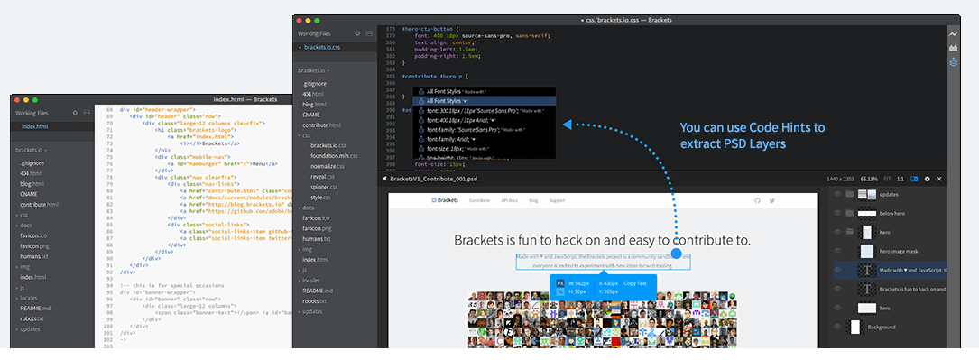Screen dimensions: 979x360
Task: Click Copy Text in measurement popup
Action: [x=635, y=283]
